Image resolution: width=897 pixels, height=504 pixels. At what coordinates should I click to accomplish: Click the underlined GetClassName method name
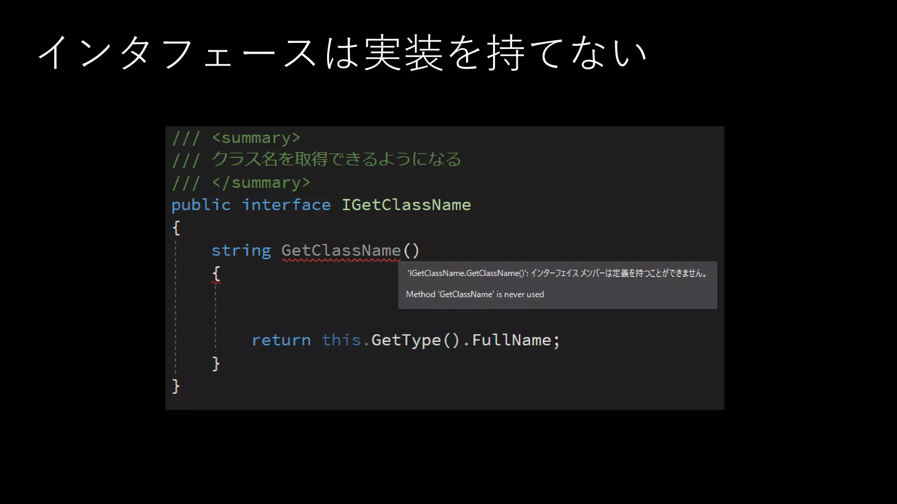[x=341, y=251]
